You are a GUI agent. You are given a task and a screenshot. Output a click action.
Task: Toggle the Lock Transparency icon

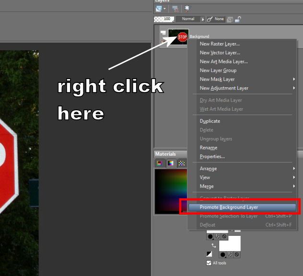[230, 19]
